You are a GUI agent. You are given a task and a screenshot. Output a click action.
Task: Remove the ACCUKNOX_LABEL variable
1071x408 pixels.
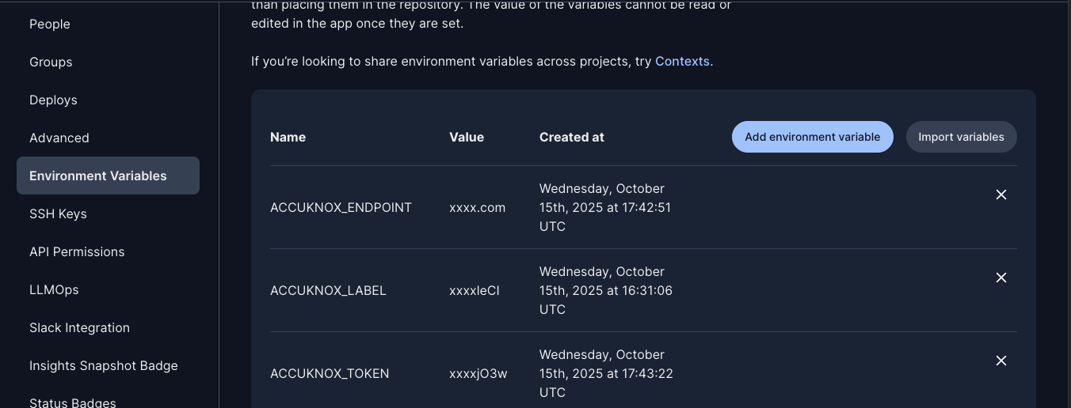tap(1001, 278)
